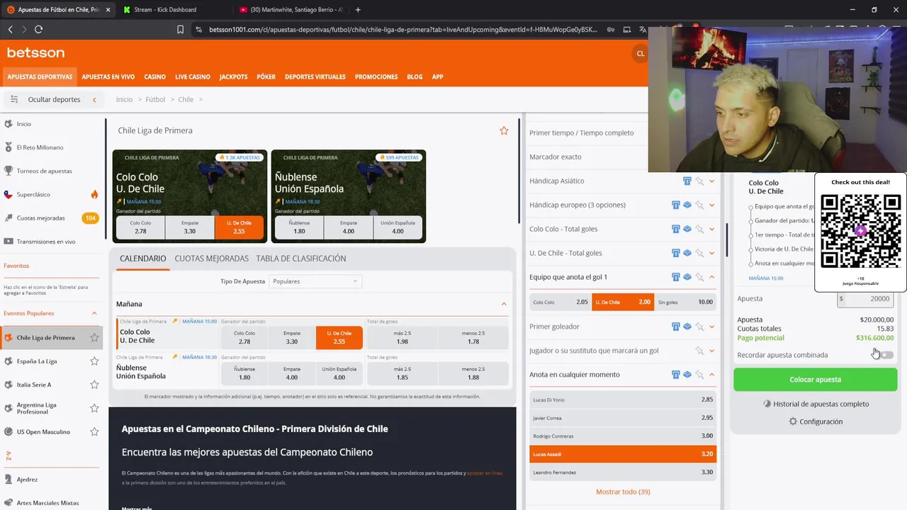Switch to CUOTAS MEJORADAS tab

211,259
